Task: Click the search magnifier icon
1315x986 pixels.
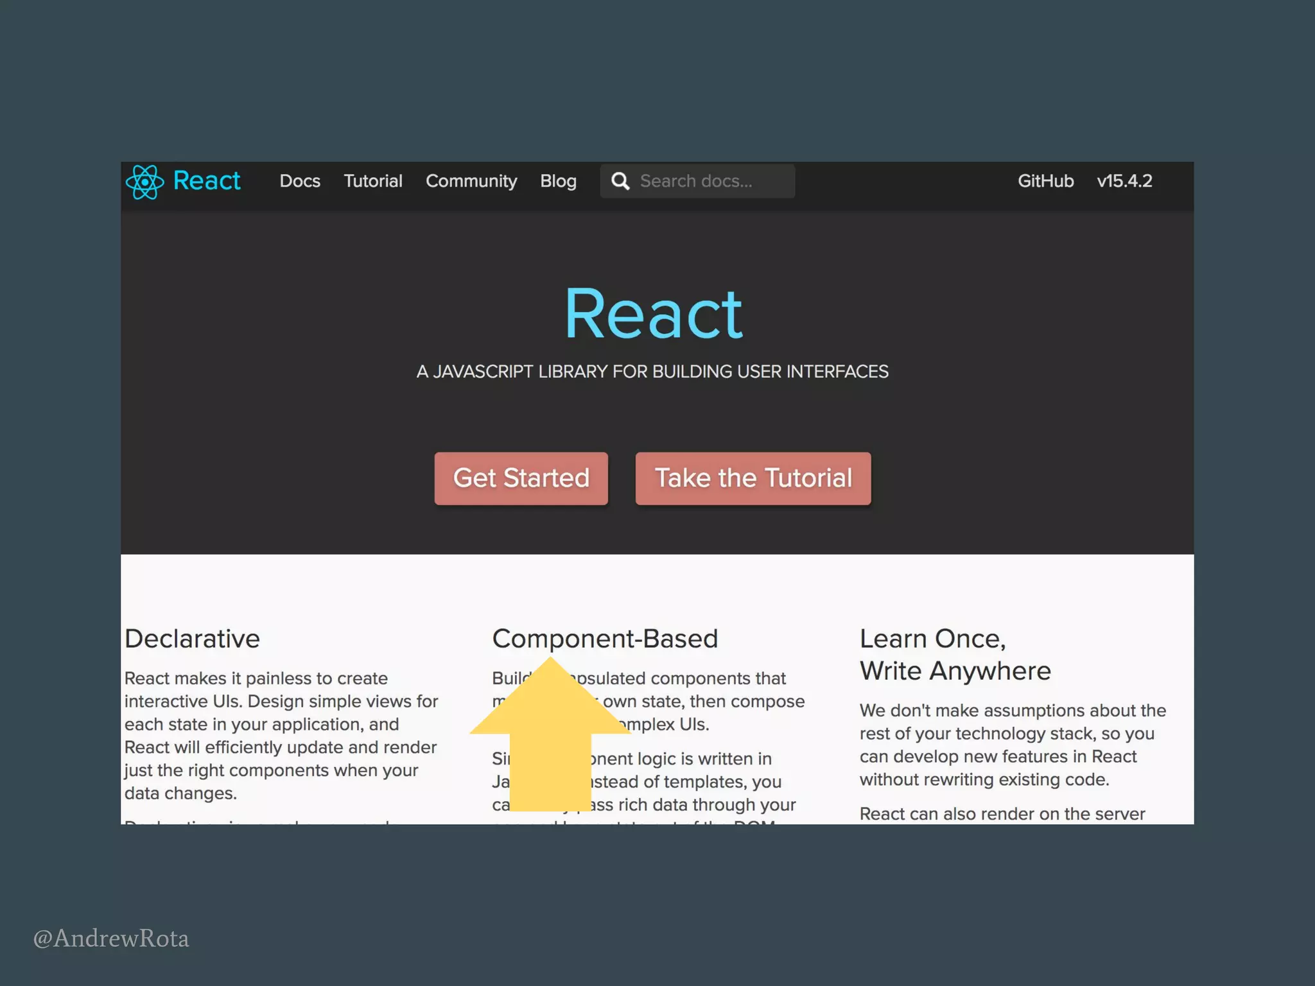Action: tap(620, 181)
